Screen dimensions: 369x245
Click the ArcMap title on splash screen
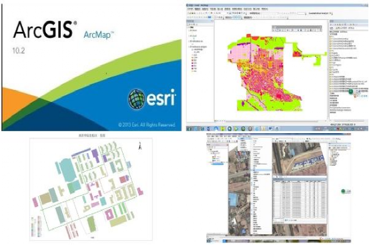click(98, 35)
